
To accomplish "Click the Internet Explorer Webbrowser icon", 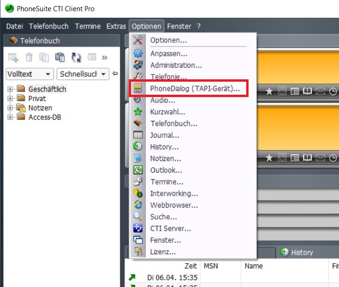I will pyautogui.click(x=138, y=205).
